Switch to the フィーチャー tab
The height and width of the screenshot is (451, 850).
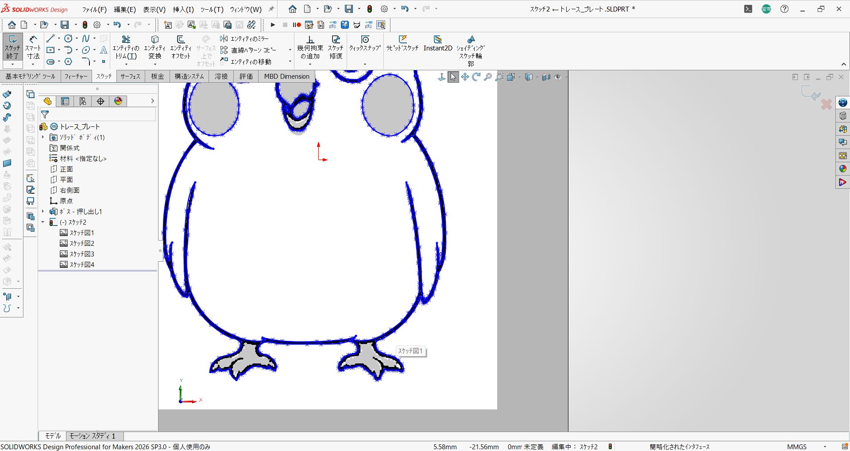click(76, 76)
